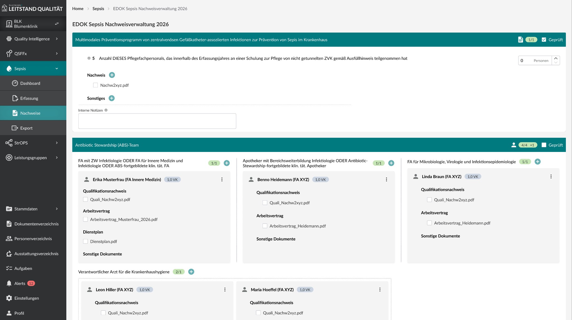Click into Interne Notizen text field
This screenshot has height=320, width=572.
pyautogui.click(x=157, y=121)
